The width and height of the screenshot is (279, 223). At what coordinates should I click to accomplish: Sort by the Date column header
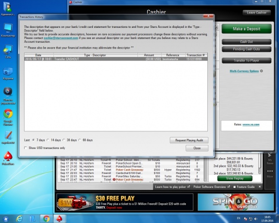[39, 55]
